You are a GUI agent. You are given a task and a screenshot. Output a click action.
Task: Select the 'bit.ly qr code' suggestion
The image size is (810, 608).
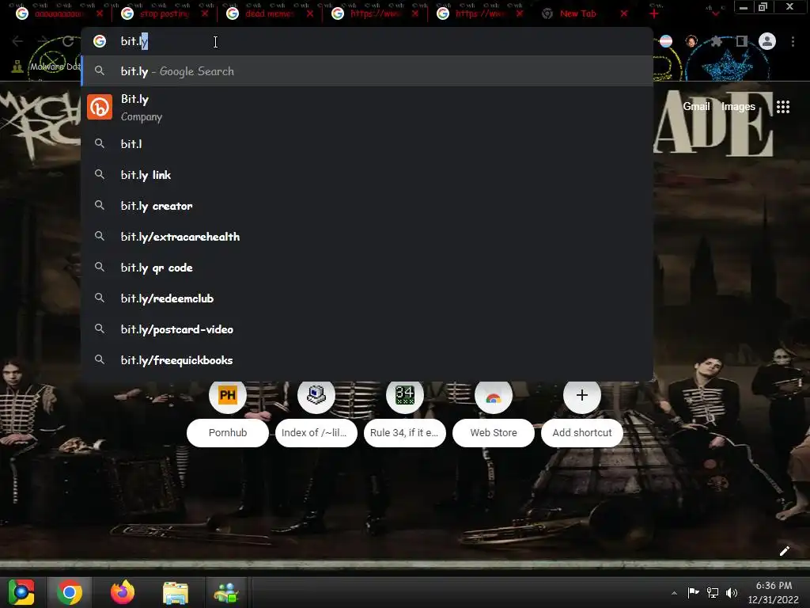[367, 268]
